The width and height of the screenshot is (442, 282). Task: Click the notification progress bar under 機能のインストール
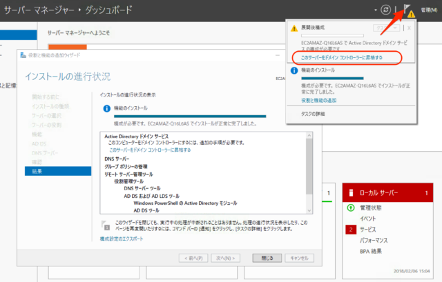(x=332, y=78)
